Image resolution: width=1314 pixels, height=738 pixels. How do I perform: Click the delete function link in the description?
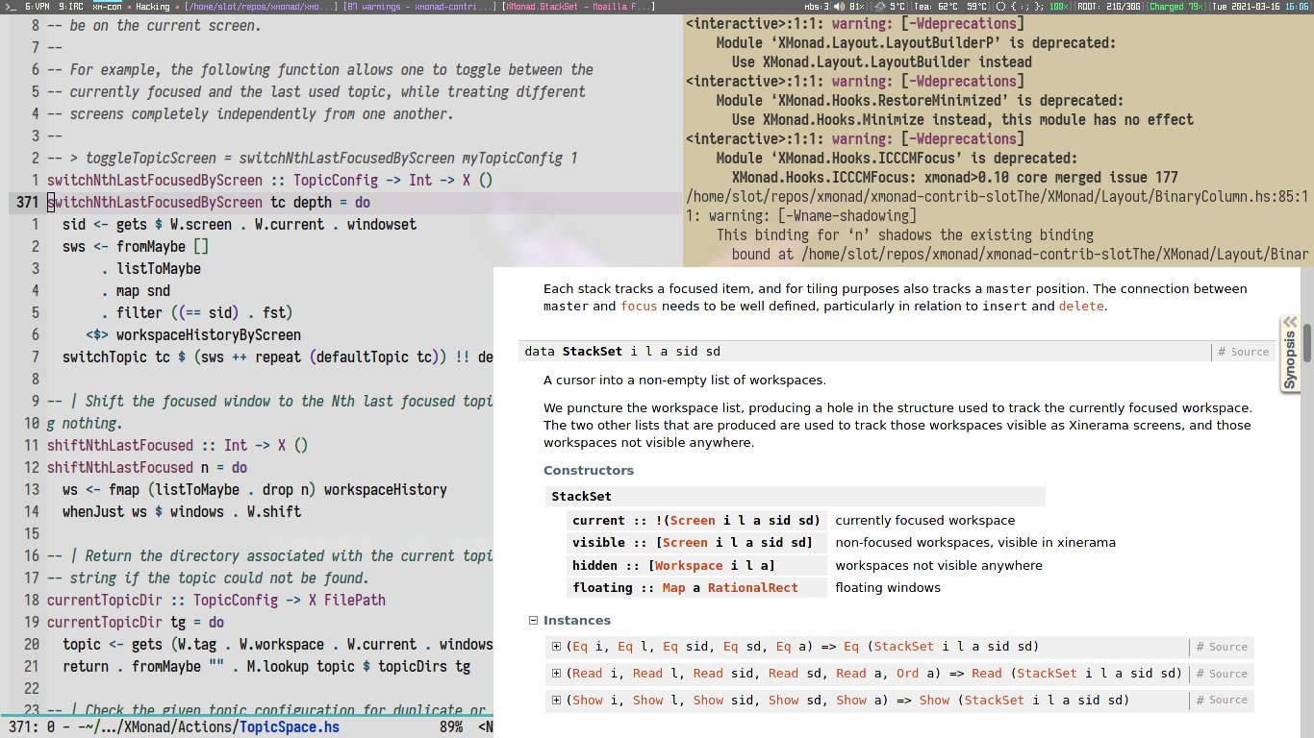click(1080, 307)
